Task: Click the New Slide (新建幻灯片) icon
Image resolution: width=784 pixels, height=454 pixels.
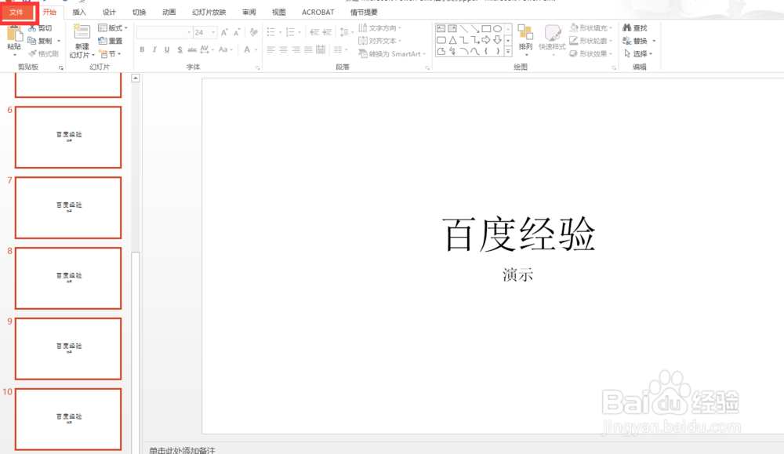Action: (x=82, y=31)
